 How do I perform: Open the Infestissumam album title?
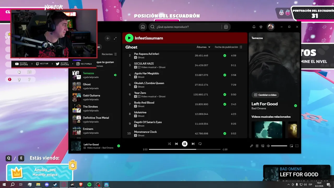click(x=149, y=38)
